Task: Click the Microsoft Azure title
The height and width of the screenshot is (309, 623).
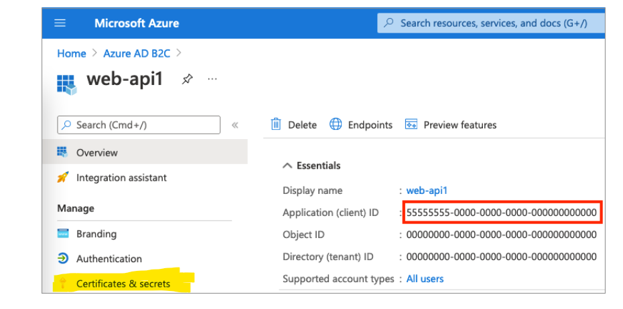Action: click(x=137, y=23)
